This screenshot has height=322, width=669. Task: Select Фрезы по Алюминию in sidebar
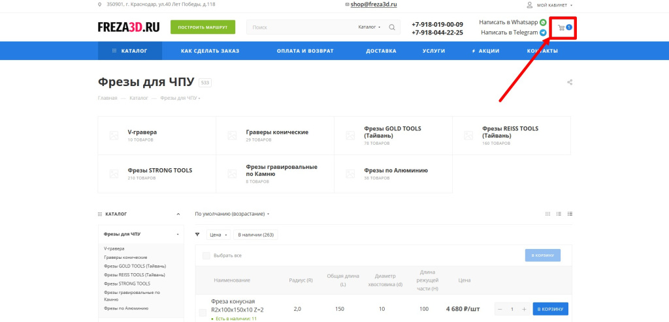click(x=126, y=308)
